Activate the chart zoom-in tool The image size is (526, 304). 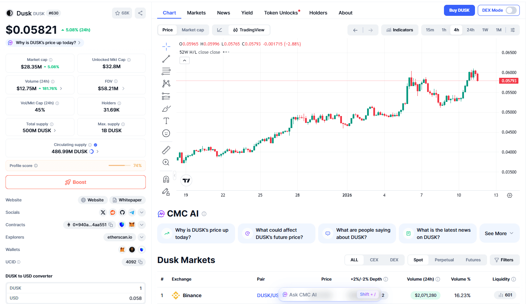tap(166, 163)
